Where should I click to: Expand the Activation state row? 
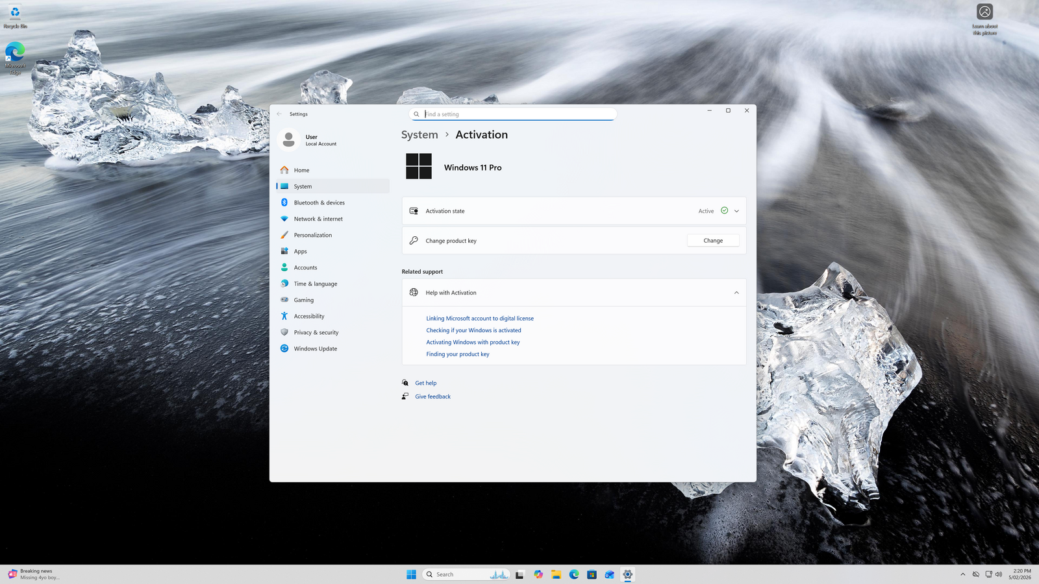click(736, 211)
